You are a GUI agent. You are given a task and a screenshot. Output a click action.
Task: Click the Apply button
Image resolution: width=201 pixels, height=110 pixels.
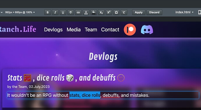[139, 12]
